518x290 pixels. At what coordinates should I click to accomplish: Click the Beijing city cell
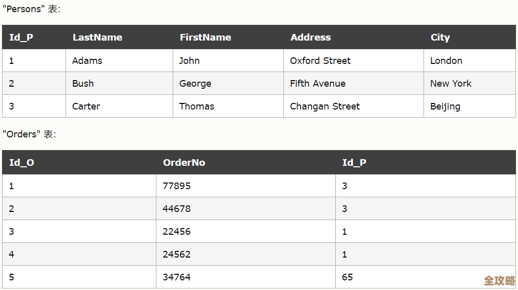coord(445,106)
